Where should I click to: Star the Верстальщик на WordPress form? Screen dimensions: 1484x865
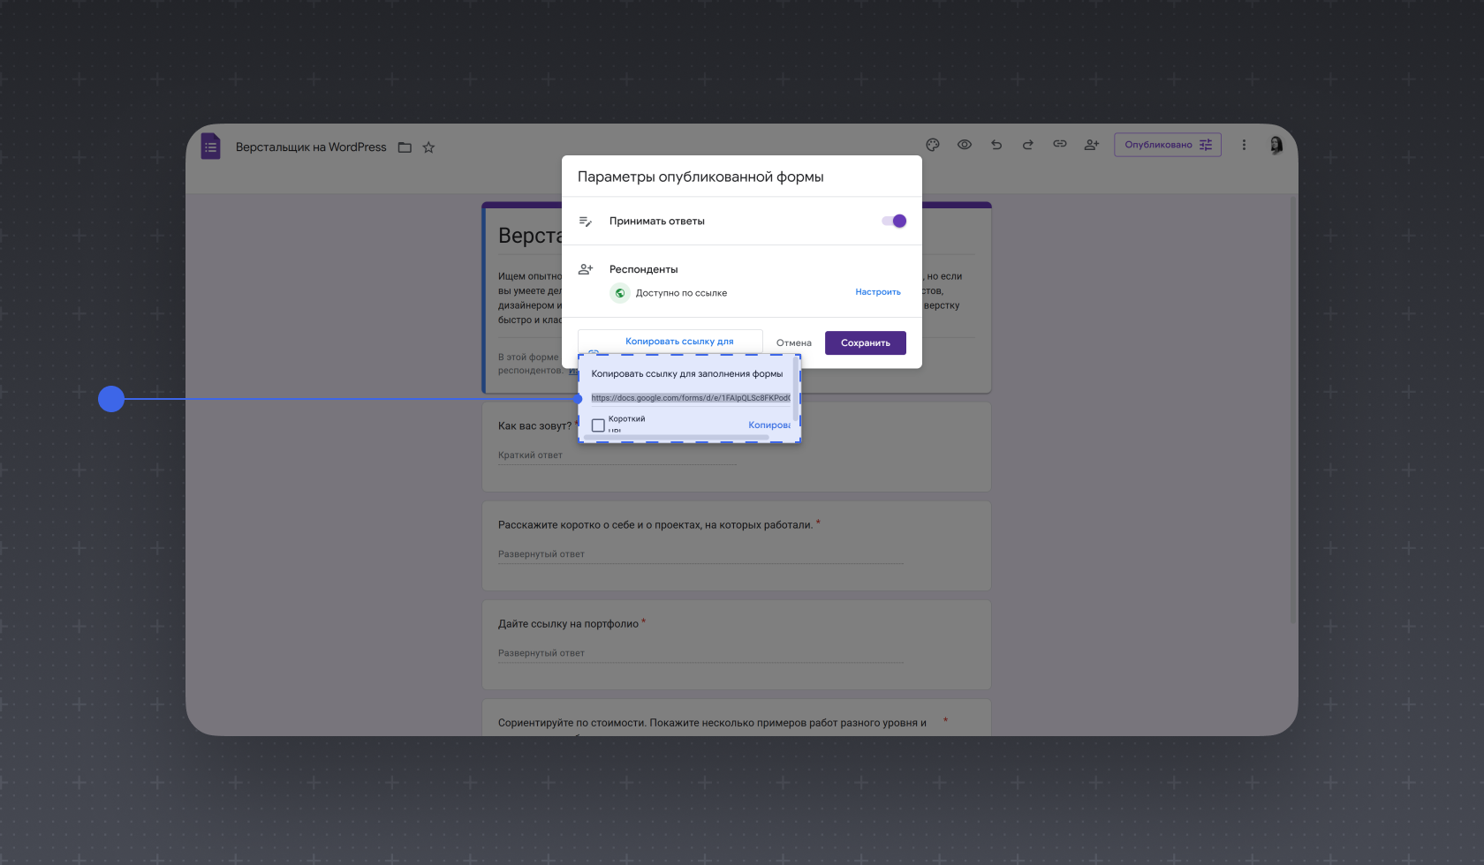(428, 147)
